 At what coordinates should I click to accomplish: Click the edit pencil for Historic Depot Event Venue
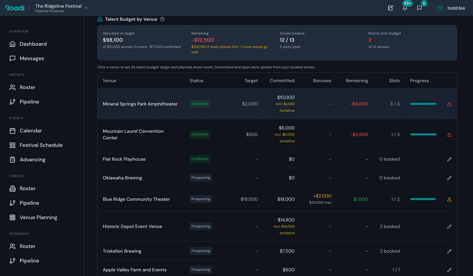pyautogui.click(x=449, y=227)
